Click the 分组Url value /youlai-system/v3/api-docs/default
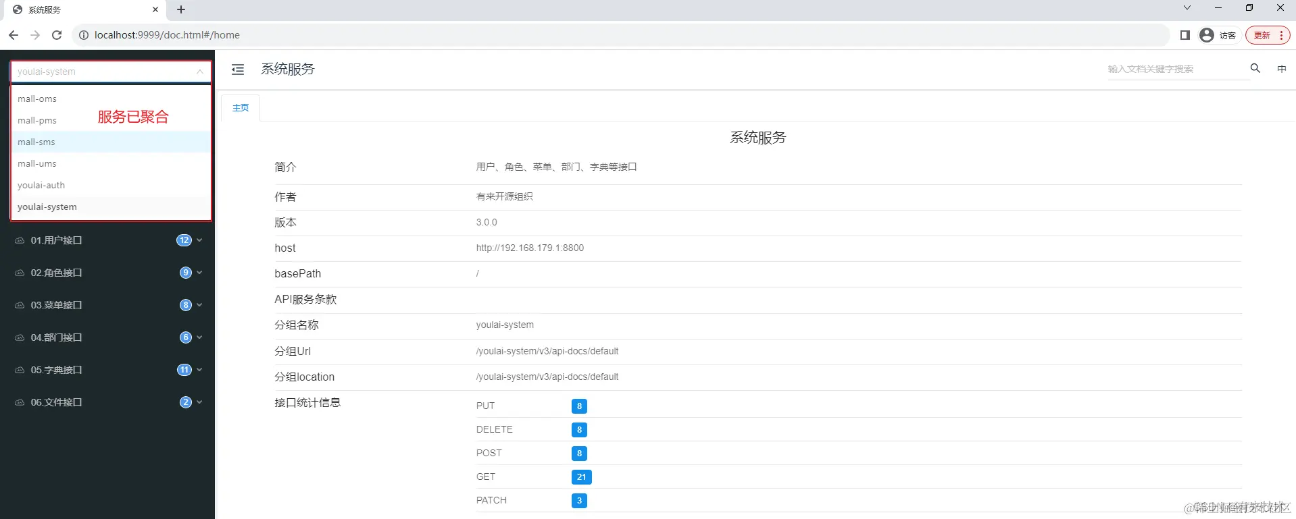1296x519 pixels. [547, 351]
